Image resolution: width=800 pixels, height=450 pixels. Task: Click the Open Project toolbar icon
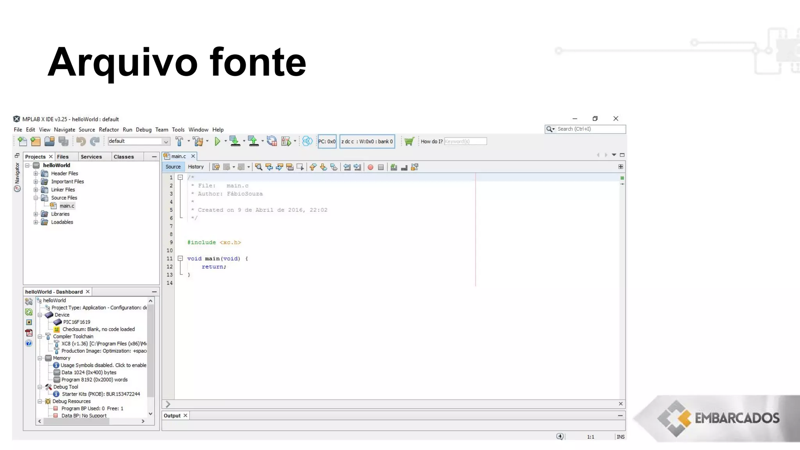[x=50, y=141]
